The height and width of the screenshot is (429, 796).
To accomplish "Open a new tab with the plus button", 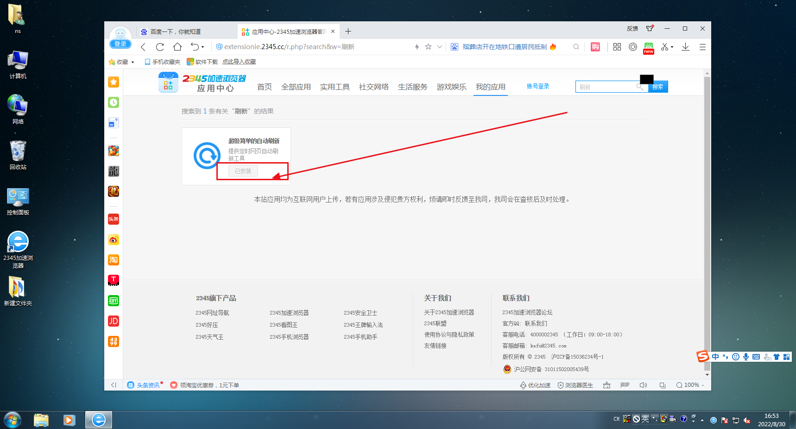I will tap(348, 32).
